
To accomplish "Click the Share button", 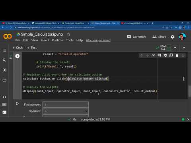I will 159,37.
